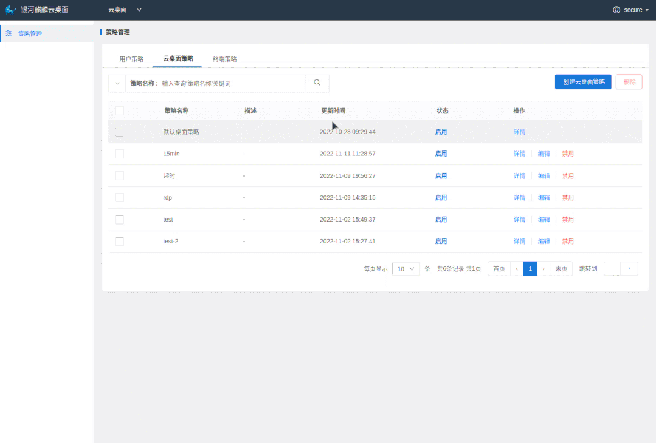Click the 15min policy name cell

(171, 154)
